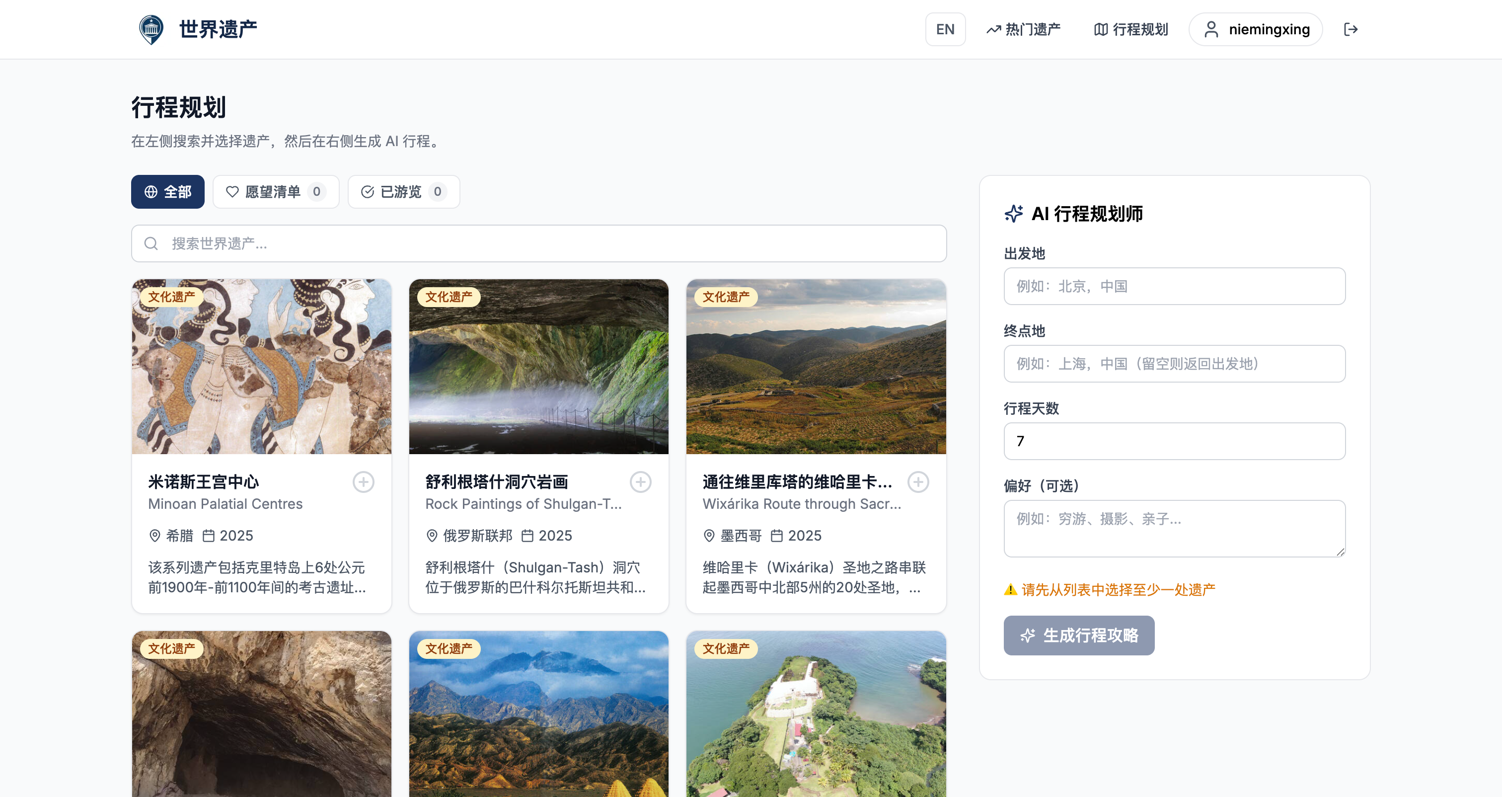Add Minoan Palatial Centres with plus icon
1502x797 pixels.
363,482
